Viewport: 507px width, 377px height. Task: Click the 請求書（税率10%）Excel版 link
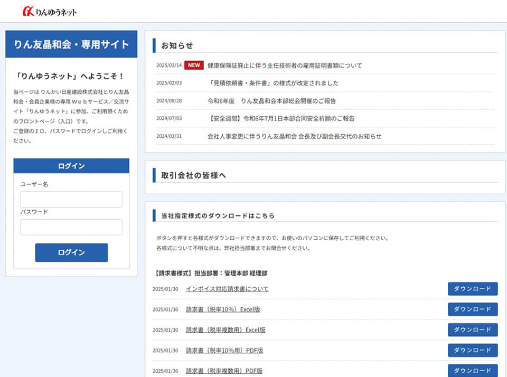pyautogui.click(x=223, y=309)
